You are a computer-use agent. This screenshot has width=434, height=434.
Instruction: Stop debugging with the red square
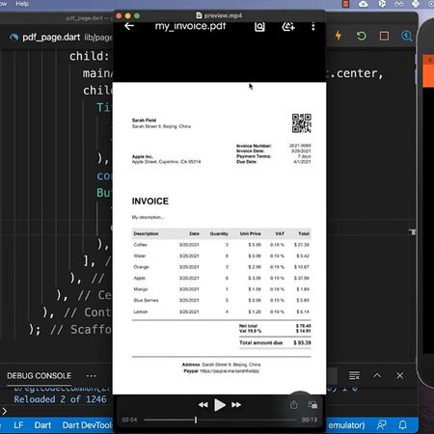(384, 36)
